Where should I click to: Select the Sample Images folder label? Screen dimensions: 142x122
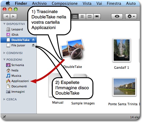coord(83,103)
